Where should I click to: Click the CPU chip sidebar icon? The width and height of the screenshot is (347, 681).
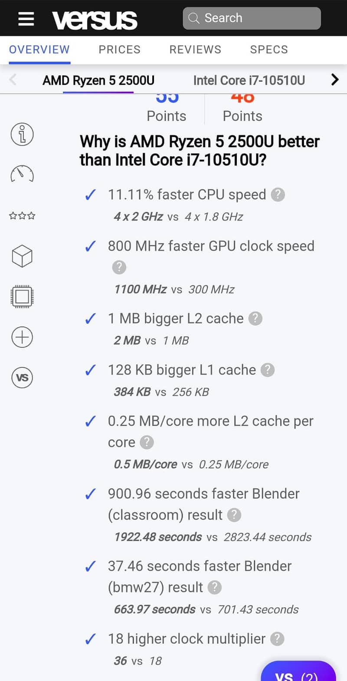pos(22,297)
